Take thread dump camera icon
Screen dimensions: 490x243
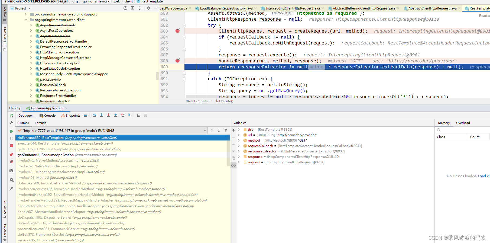pyautogui.click(x=11, y=171)
